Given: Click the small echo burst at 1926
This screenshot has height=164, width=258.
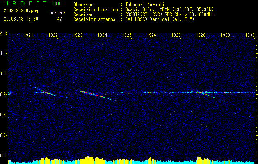Looking at the screenshot, I should pos(151,93).
